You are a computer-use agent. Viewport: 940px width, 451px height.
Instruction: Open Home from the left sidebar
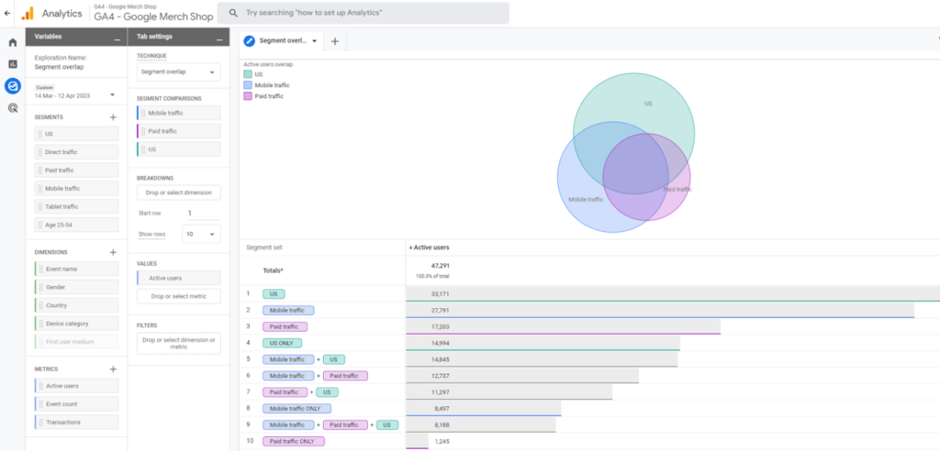[13, 42]
